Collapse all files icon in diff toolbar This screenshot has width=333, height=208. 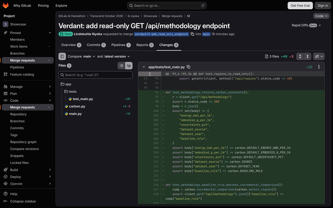tap(307, 56)
